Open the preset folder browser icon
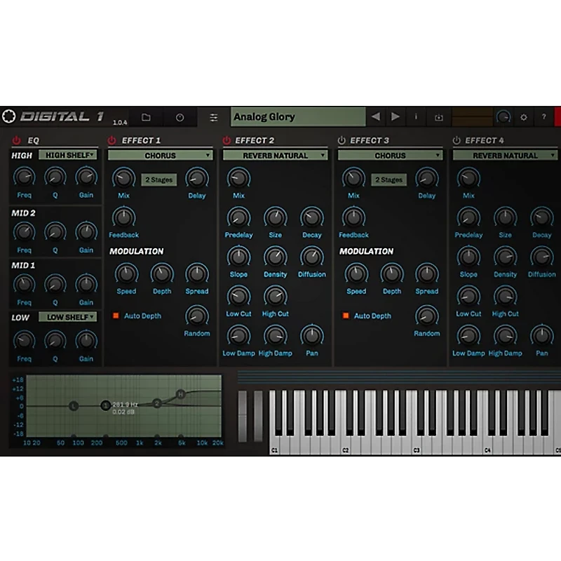This screenshot has height=561, width=561. coord(146,117)
